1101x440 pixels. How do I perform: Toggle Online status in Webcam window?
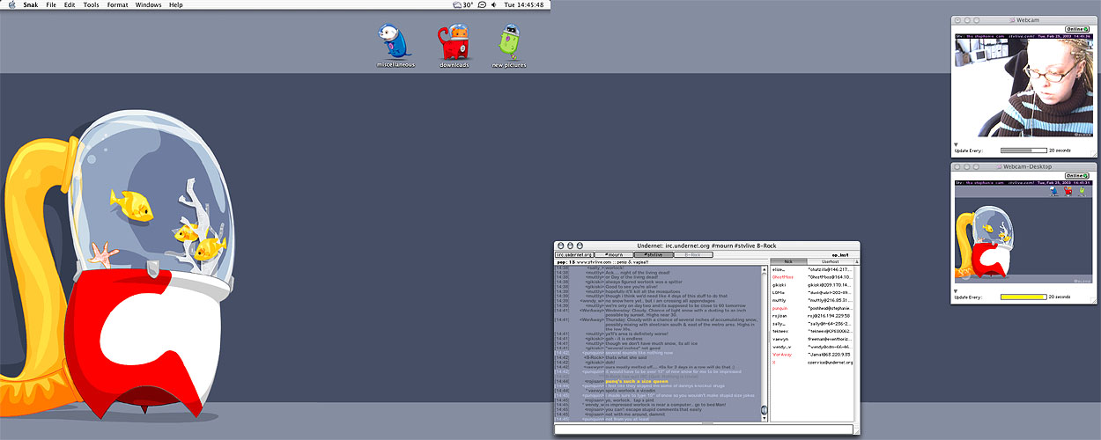(x=1077, y=29)
